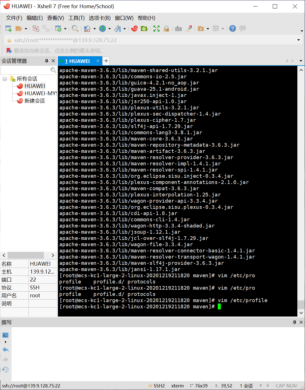
Task: Click the globe encoding icon
Action: 103,29
